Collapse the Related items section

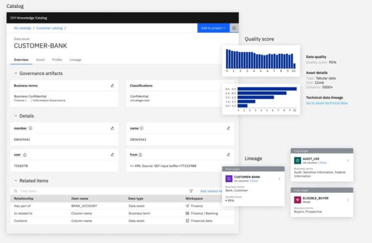click(x=16, y=181)
